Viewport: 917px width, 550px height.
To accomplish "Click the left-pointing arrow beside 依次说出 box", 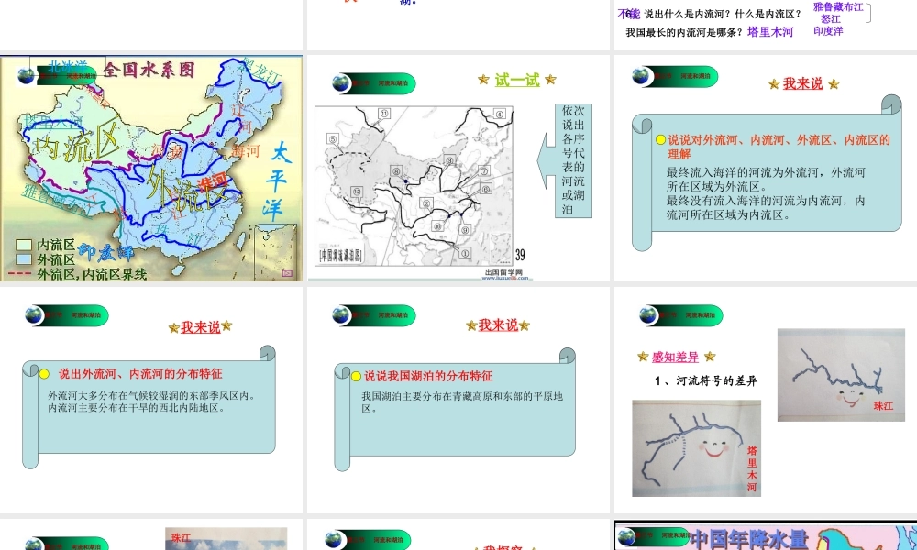I will pos(546,160).
